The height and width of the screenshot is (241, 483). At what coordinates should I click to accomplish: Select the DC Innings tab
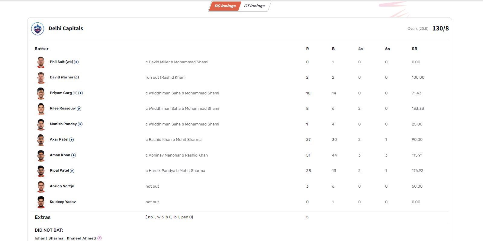225,6
